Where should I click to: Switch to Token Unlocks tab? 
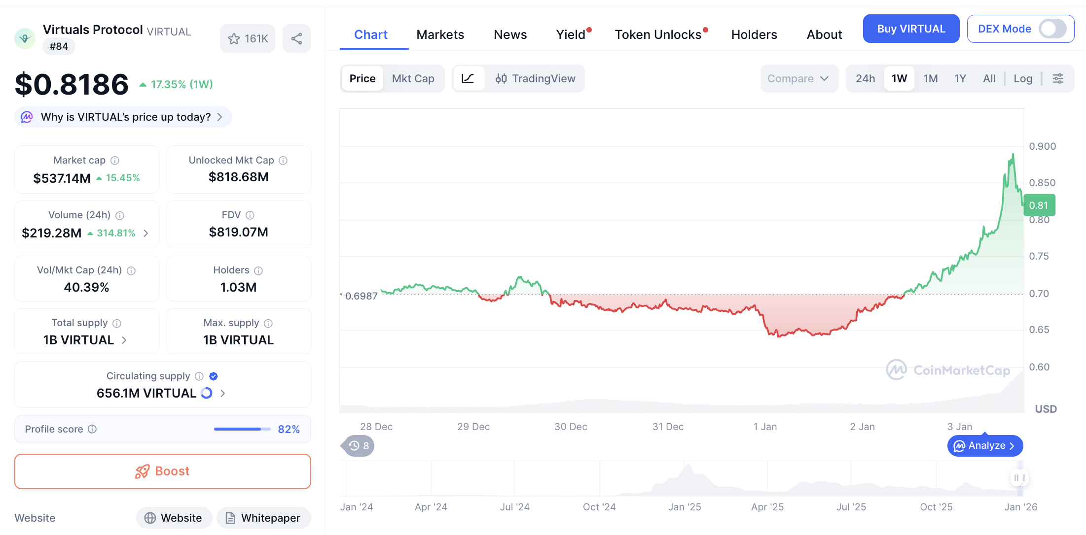point(658,35)
